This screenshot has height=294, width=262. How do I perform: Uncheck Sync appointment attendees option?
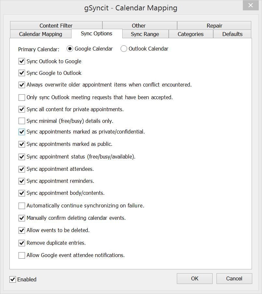coord(22,169)
